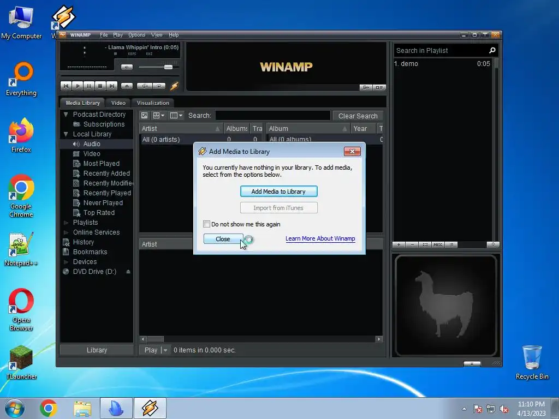Click the Stop playback button

click(x=100, y=86)
